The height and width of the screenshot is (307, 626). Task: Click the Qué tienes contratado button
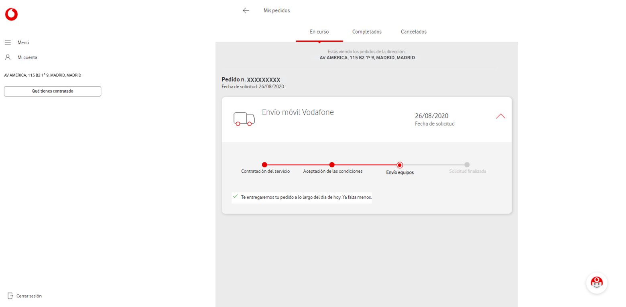[52, 91]
